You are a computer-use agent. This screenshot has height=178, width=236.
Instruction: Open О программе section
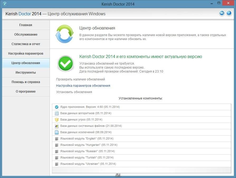[26, 91]
